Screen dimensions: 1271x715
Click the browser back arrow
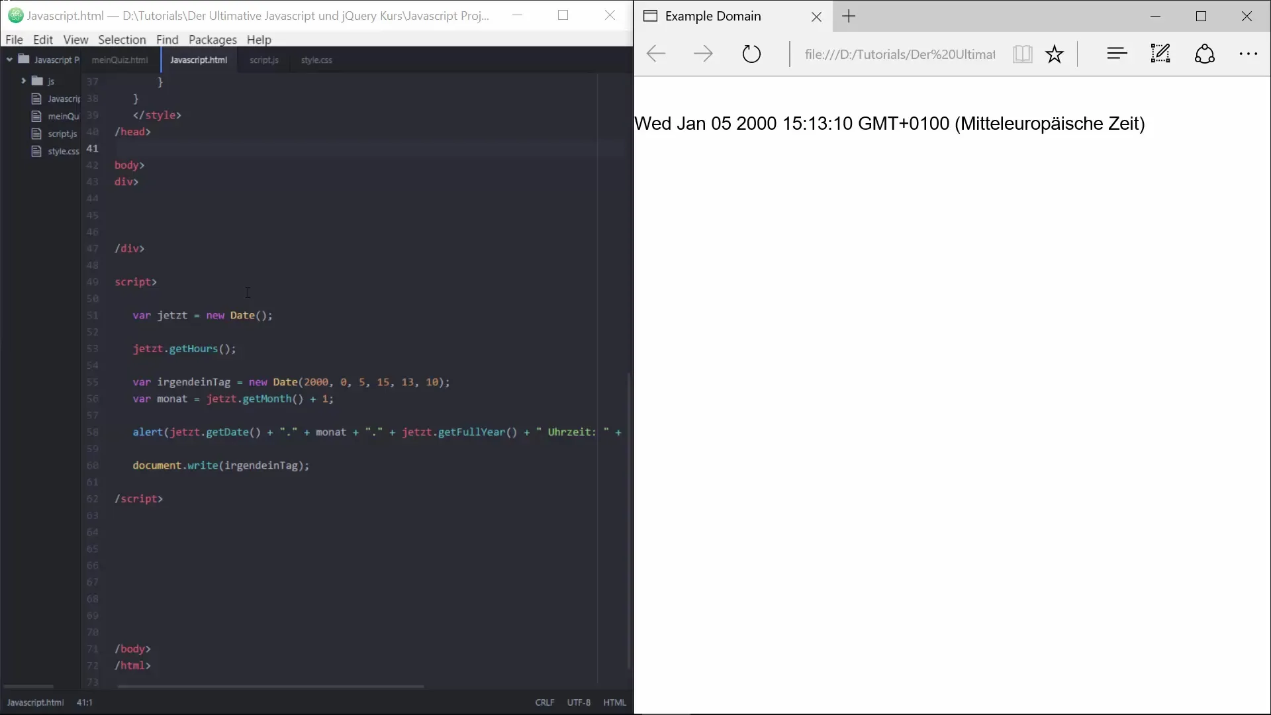point(655,54)
